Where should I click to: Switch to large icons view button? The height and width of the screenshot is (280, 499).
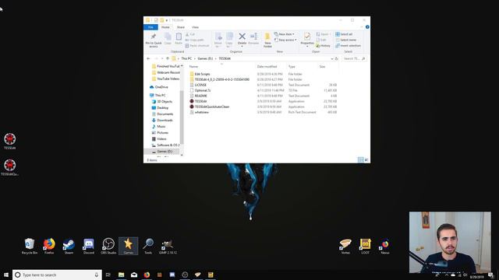(x=366, y=159)
